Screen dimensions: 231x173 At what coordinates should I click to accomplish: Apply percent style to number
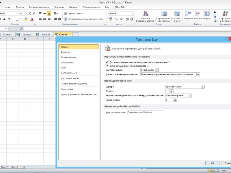117,19
